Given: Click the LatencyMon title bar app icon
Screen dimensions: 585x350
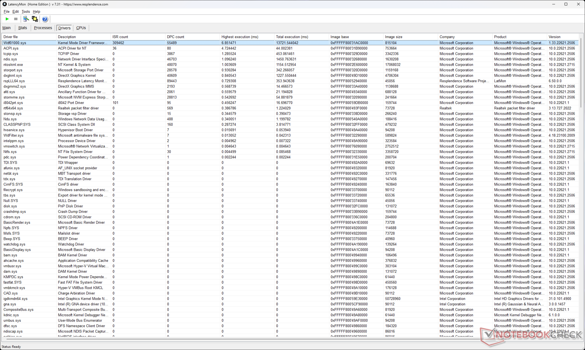Looking at the screenshot, I should (4, 4).
